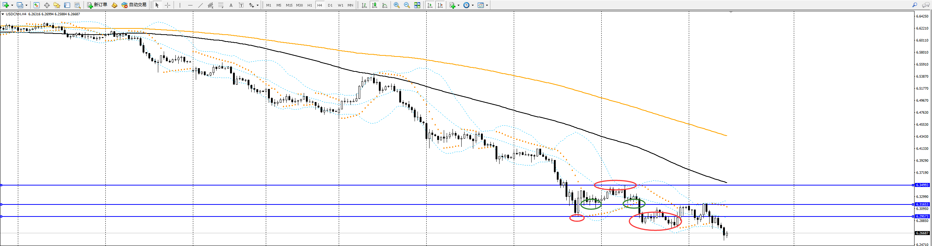Select the 6.34993 horizontal line price label

[x=922, y=185]
